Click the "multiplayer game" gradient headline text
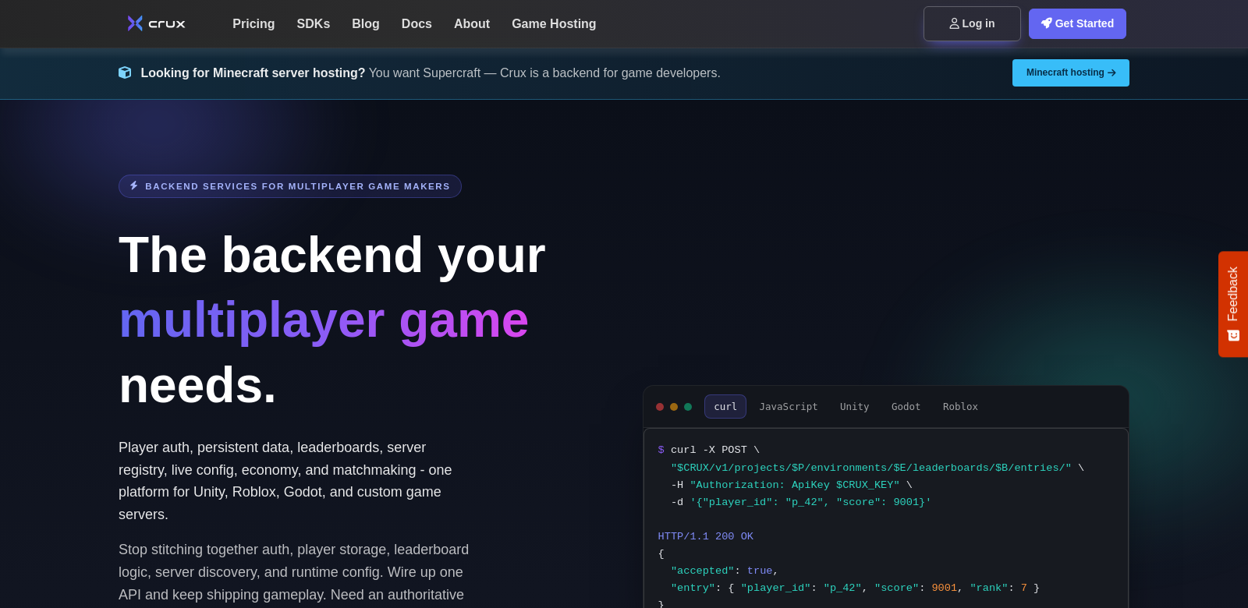 pyautogui.click(x=324, y=320)
